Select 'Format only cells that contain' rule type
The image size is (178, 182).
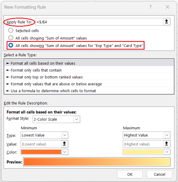tap(89, 70)
